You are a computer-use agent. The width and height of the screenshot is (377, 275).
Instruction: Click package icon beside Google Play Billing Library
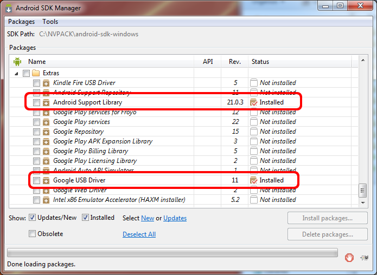(x=46, y=151)
